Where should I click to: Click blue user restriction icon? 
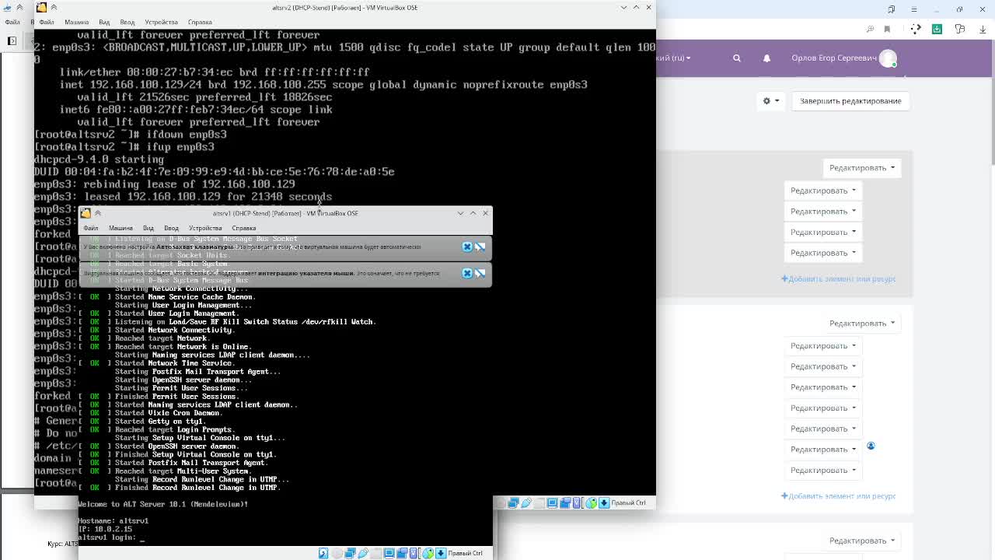[x=871, y=446]
